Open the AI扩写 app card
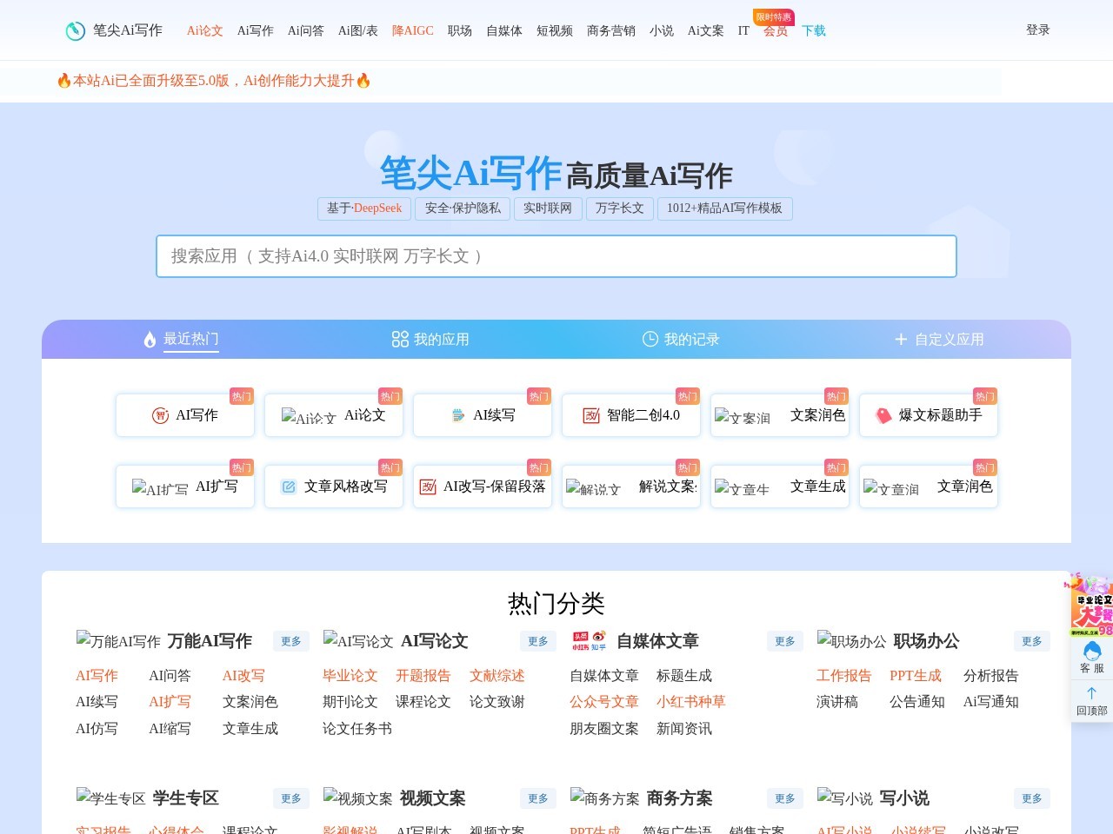Viewport: 1113px width, 834px height. (185, 486)
